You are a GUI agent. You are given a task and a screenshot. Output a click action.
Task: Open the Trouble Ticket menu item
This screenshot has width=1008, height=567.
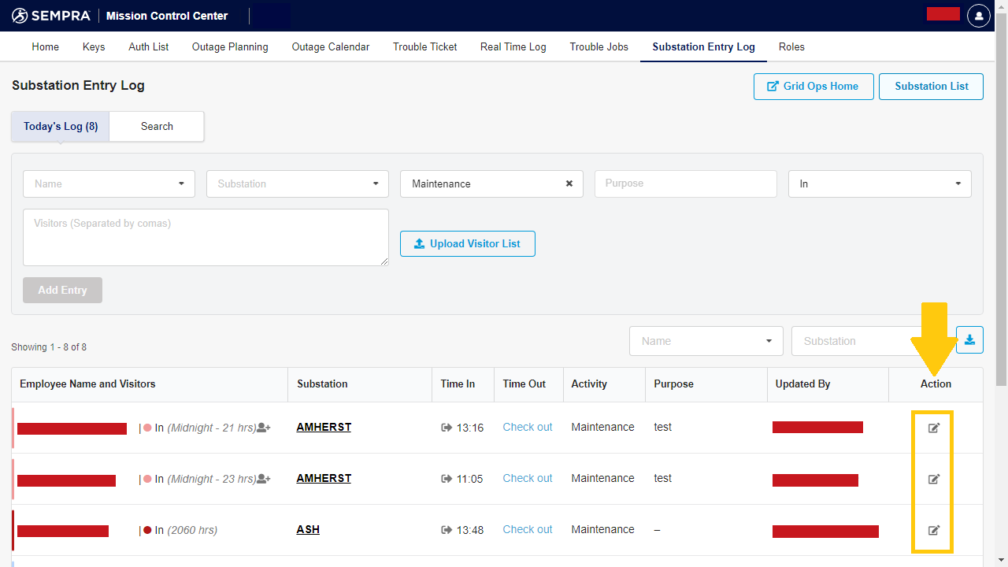pos(424,46)
